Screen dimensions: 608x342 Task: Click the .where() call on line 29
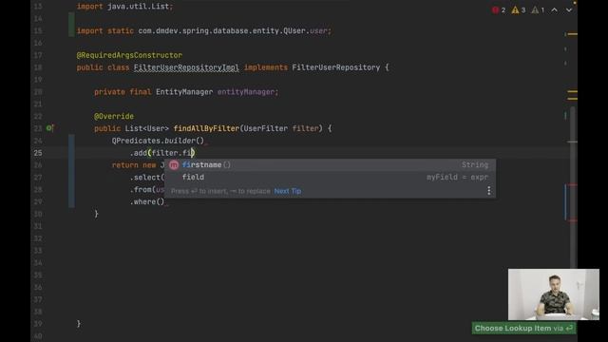(x=147, y=201)
